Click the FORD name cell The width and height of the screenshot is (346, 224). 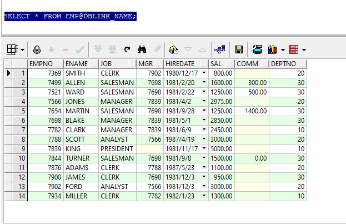tap(81, 187)
